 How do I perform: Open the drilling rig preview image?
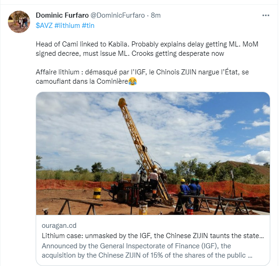[153, 153]
